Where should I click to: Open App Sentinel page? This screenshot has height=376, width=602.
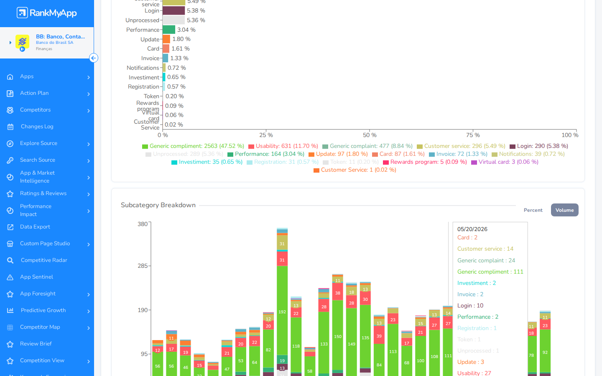click(47, 277)
